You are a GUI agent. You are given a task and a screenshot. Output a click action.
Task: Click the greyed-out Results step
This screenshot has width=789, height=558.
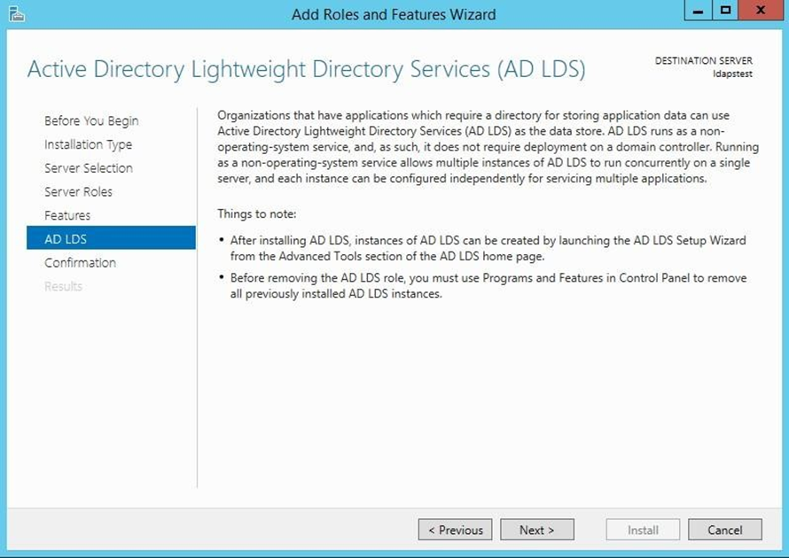click(63, 286)
